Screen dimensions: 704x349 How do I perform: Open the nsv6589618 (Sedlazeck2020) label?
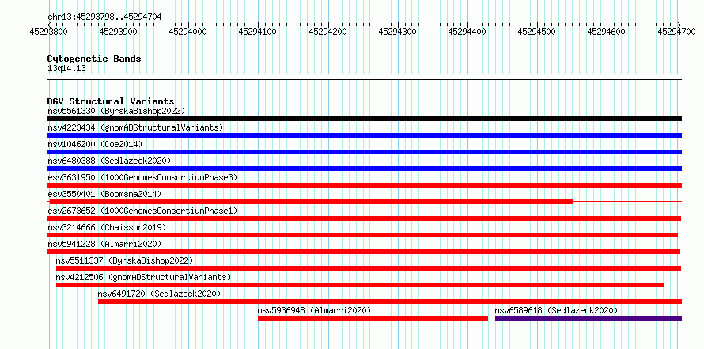[556, 310]
